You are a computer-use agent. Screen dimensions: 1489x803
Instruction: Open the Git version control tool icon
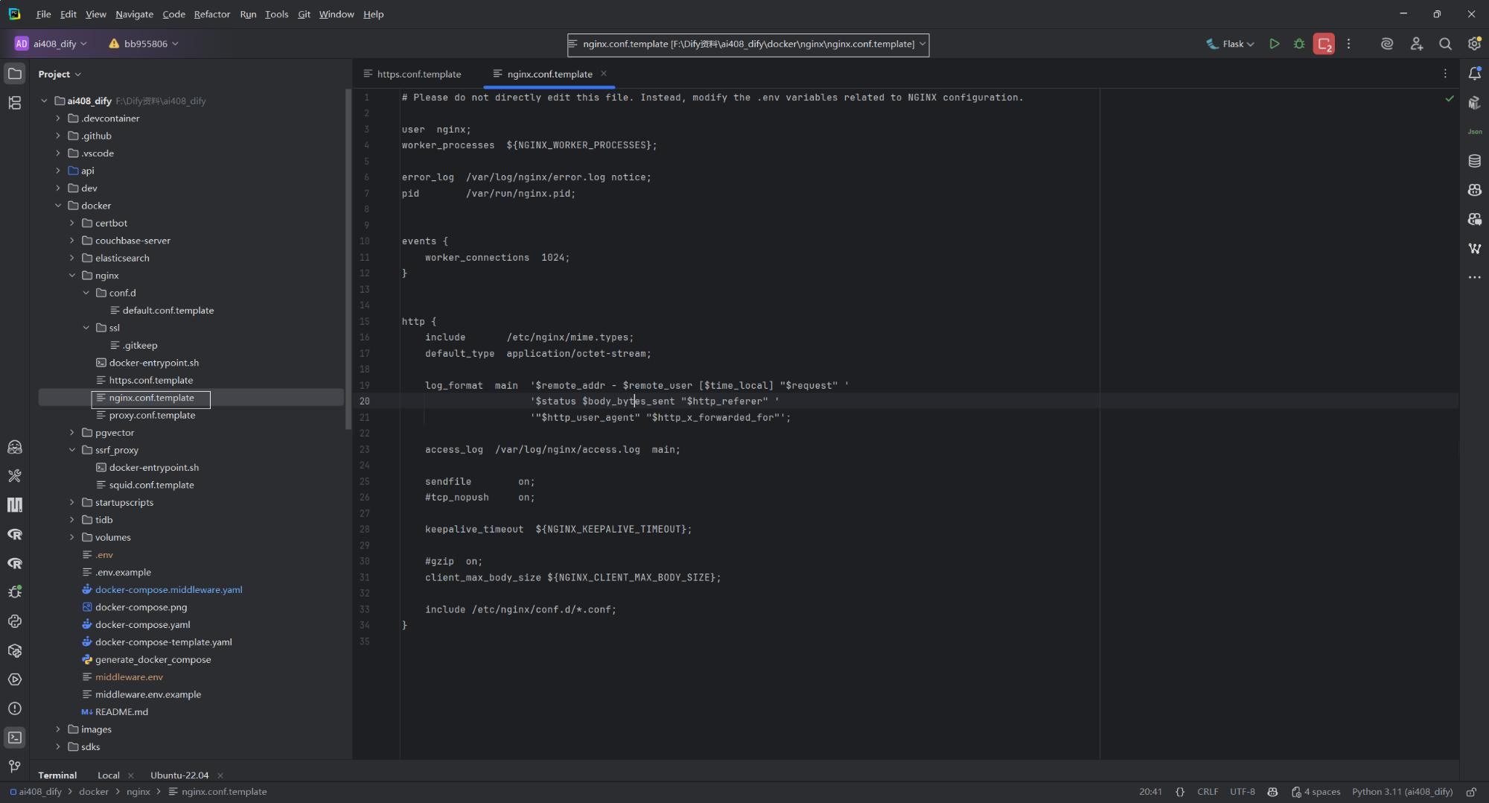[15, 766]
